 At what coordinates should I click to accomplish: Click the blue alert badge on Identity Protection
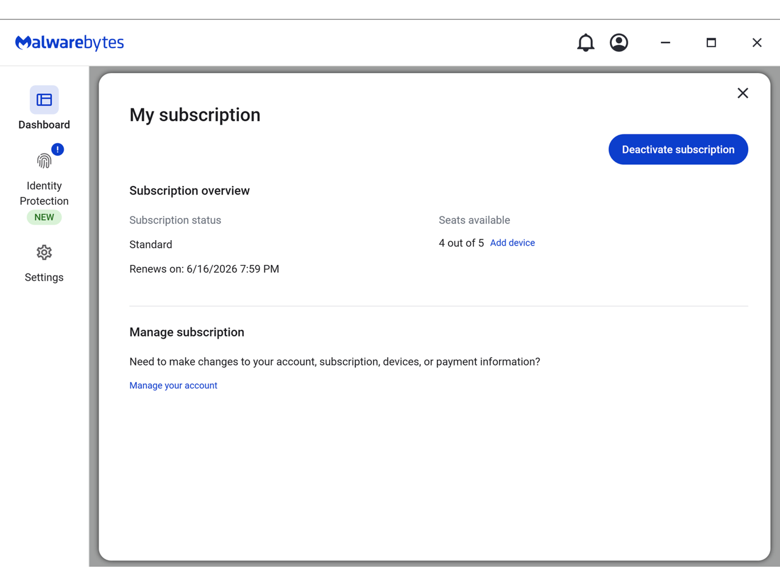[57, 149]
